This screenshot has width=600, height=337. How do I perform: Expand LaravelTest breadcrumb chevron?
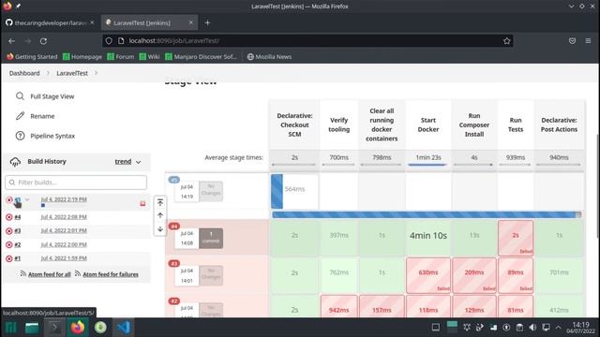coord(96,73)
